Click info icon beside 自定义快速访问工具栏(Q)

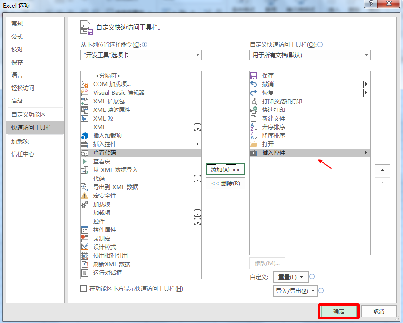click(320, 44)
